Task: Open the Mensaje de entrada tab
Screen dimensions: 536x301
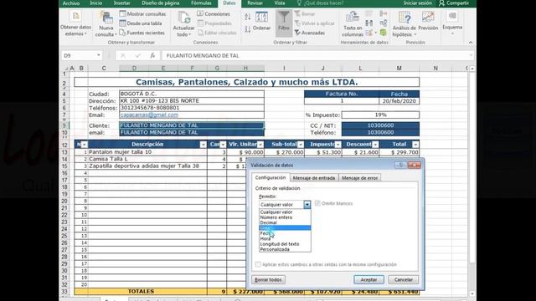Action: coord(314,178)
